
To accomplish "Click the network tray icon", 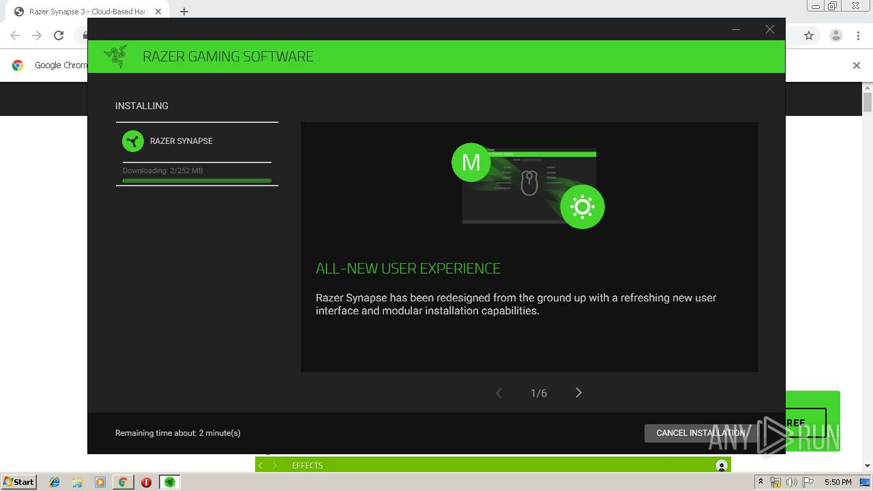I will 775,482.
